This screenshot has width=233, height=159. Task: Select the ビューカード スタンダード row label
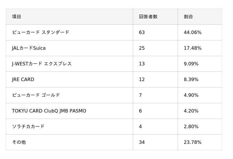click(x=40, y=32)
